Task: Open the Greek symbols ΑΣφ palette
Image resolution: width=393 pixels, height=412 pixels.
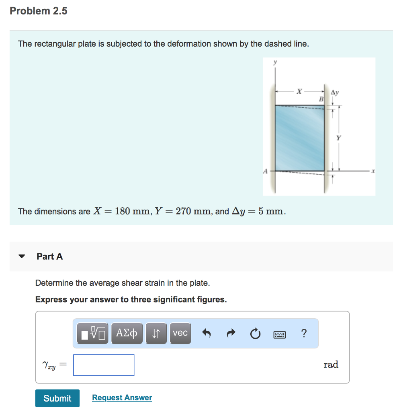Action: point(127,333)
